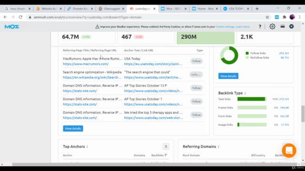Click the Text links progress bar
This screenshot has width=305, height=171.
tap(252, 99)
